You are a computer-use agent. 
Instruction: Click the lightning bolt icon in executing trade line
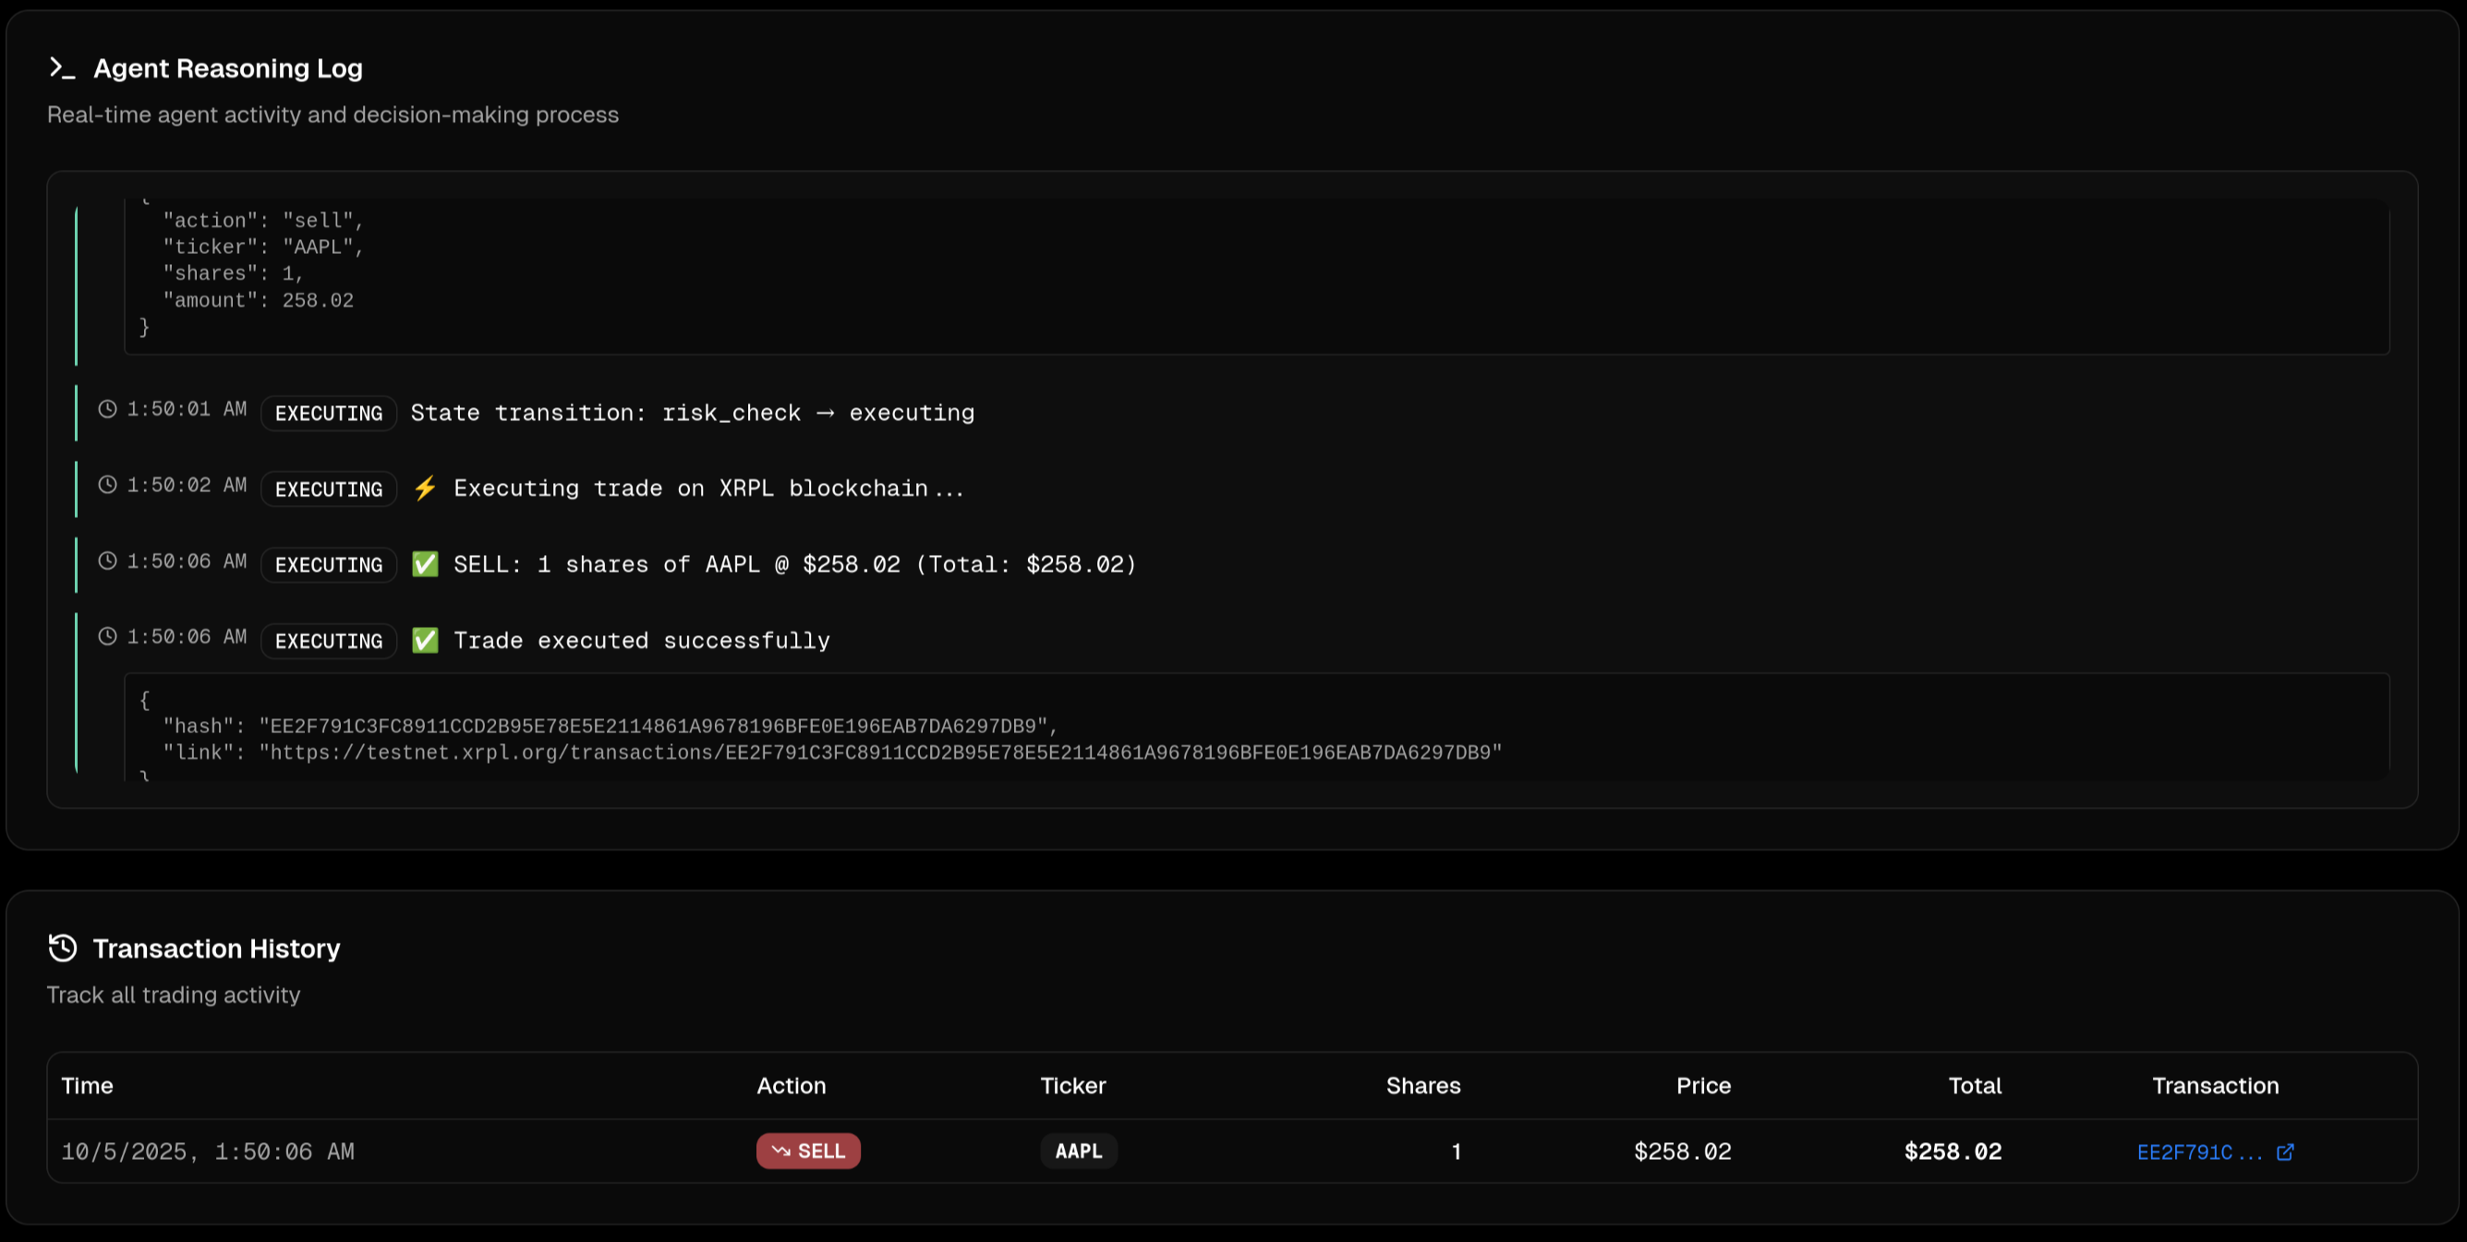coord(425,488)
